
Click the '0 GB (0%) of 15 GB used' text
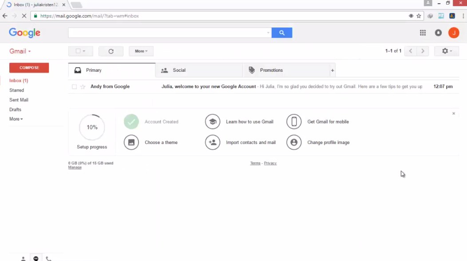click(x=91, y=163)
